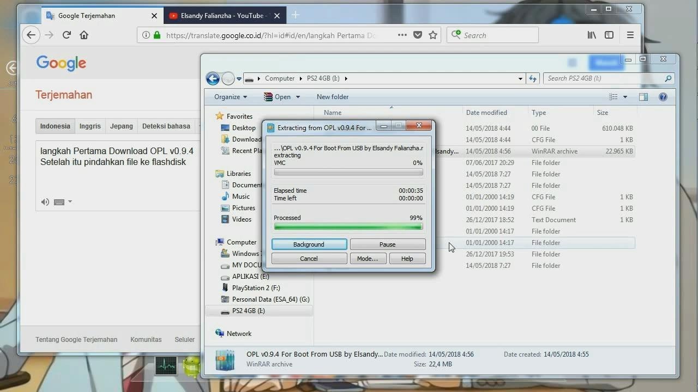Select Favorites in the navigation pane

(239, 116)
